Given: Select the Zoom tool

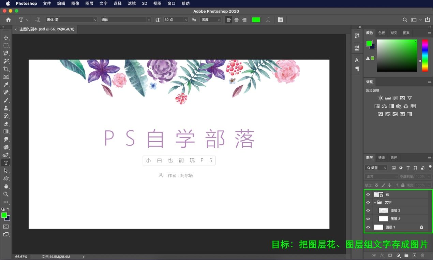Looking at the screenshot, I should tap(6, 194).
